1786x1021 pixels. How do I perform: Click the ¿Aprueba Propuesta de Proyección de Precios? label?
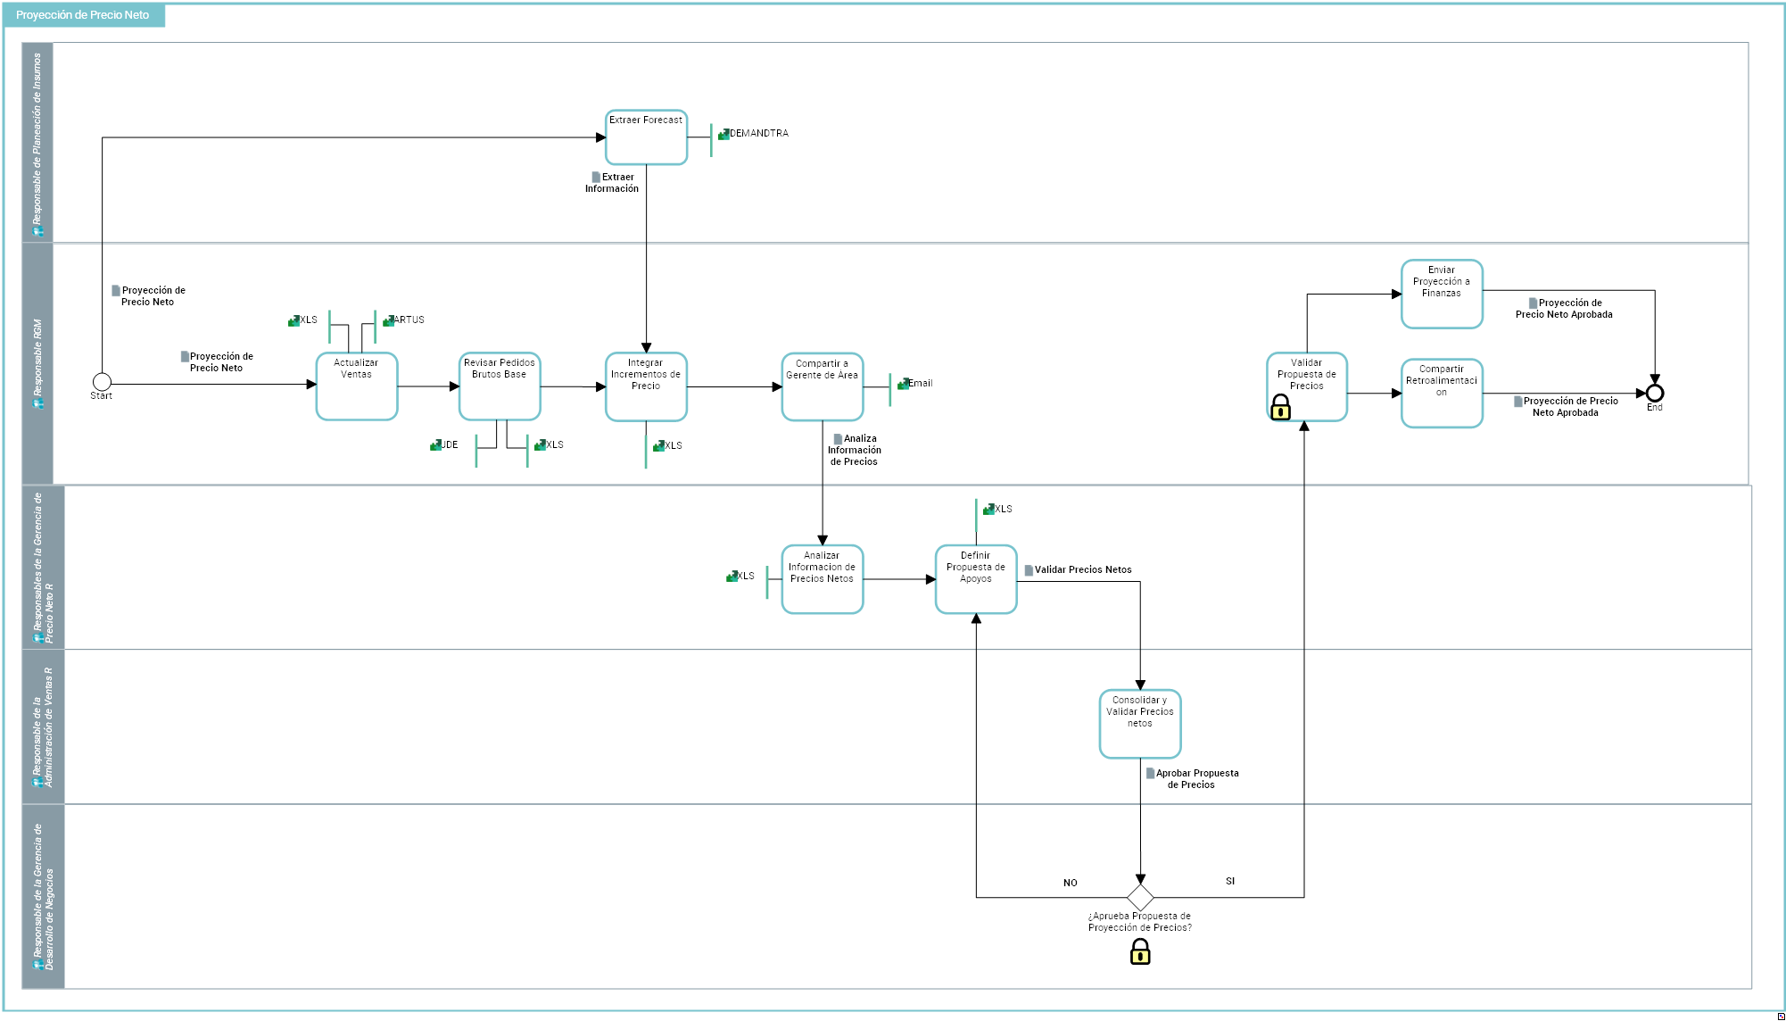coord(1140,922)
